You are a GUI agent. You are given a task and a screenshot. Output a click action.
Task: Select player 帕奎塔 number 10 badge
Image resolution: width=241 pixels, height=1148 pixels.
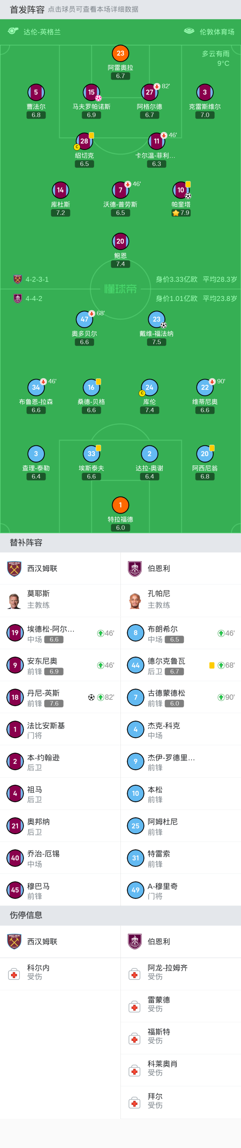[x=180, y=190]
